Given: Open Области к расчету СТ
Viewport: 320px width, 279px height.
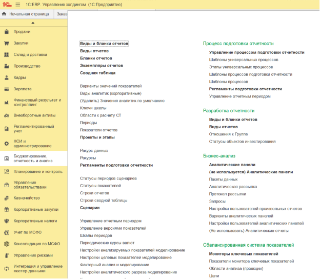Looking at the screenshot, I should 101,115.
